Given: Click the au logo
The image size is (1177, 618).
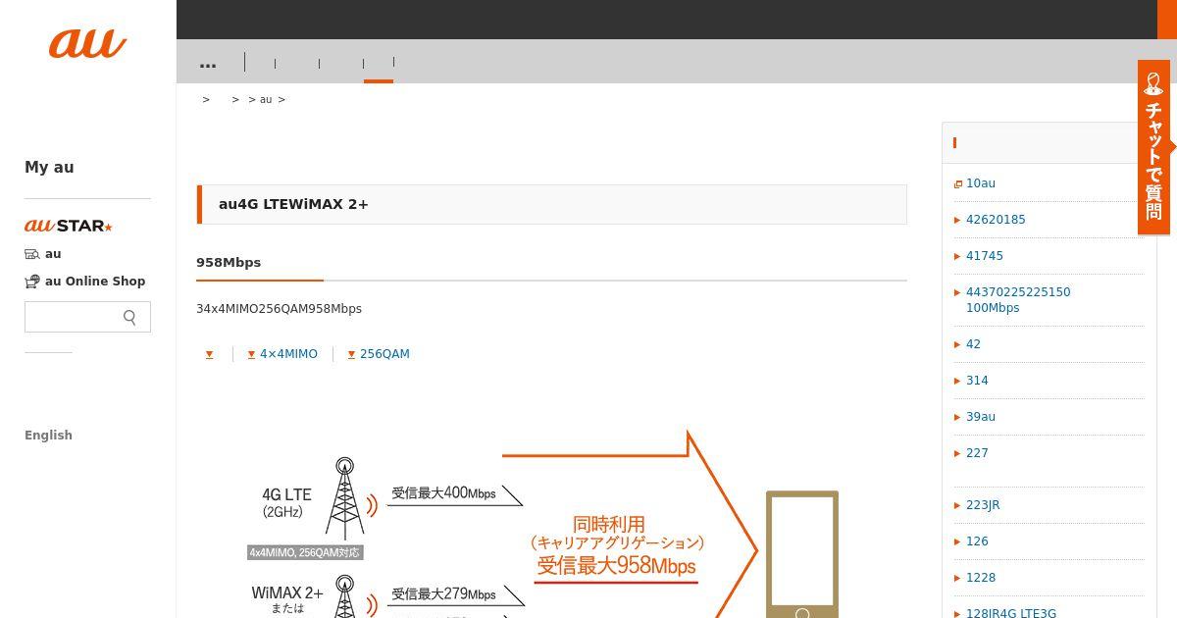Looking at the screenshot, I should tap(88, 43).
